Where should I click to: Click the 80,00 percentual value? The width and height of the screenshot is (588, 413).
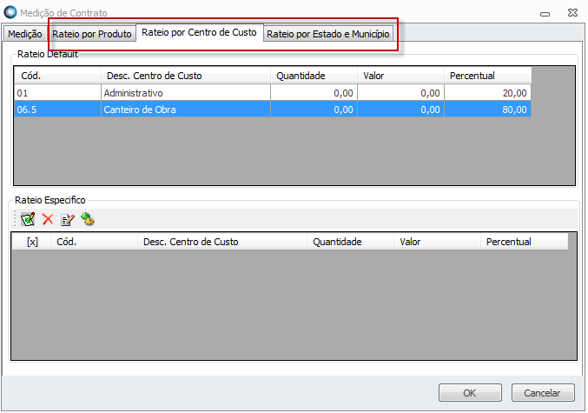pyautogui.click(x=487, y=110)
